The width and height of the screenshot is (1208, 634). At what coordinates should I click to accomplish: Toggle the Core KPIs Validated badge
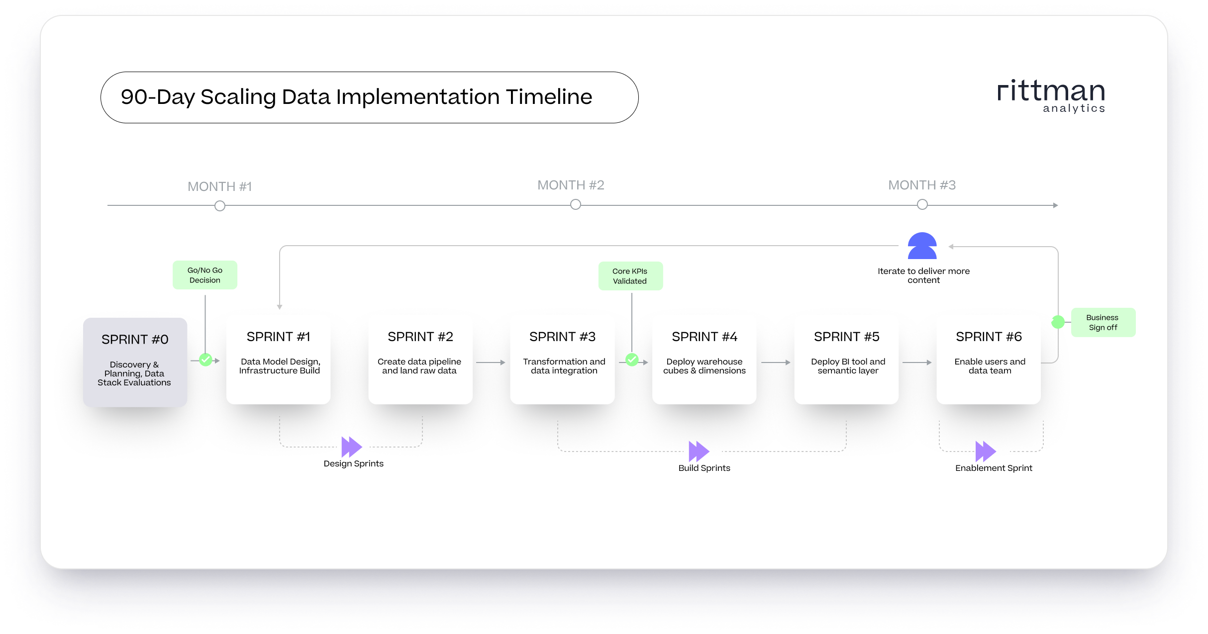pyautogui.click(x=630, y=275)
